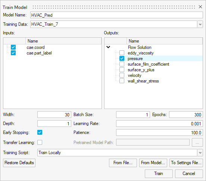This screenshot has width=206, height=181.
Task: Open the pretrained model path browse button
Action: (x=197, y=143)
